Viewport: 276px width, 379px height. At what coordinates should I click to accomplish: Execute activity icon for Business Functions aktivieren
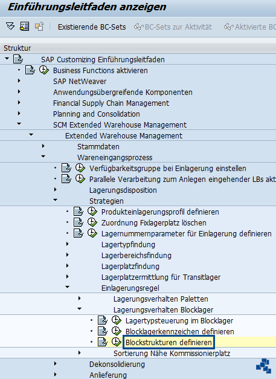tap(44, 70)
